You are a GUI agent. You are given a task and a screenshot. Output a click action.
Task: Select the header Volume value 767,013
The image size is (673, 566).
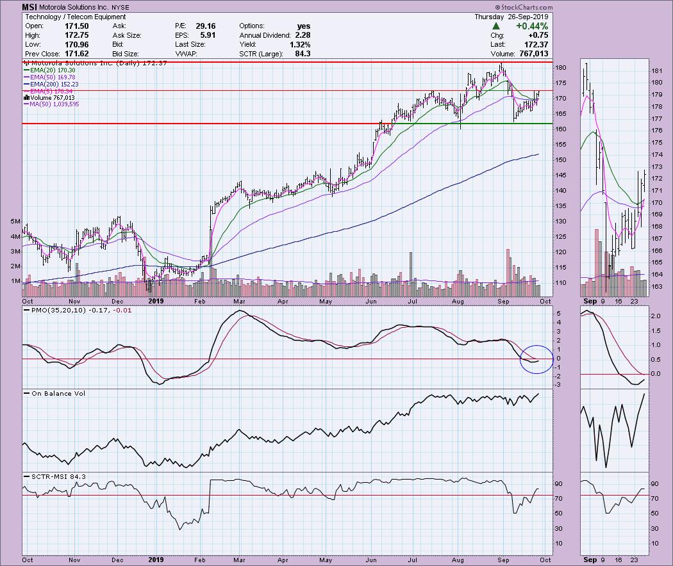(x=533, y=54)
